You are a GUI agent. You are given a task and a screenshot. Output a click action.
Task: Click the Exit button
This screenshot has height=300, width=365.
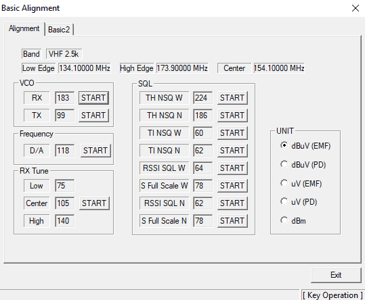click(336, 275)
